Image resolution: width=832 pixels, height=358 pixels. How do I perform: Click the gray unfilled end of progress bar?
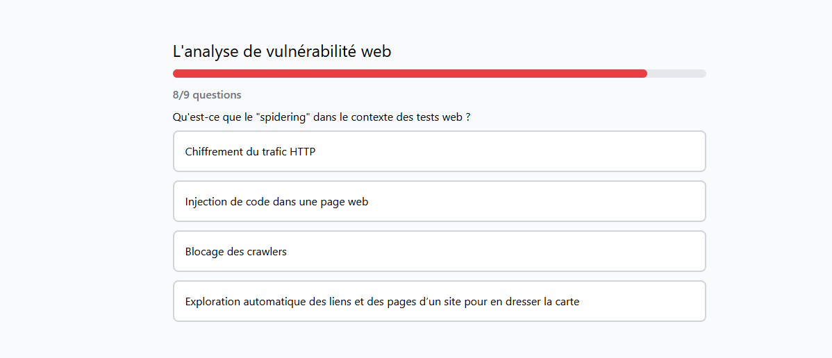click(x=676, y=74)
